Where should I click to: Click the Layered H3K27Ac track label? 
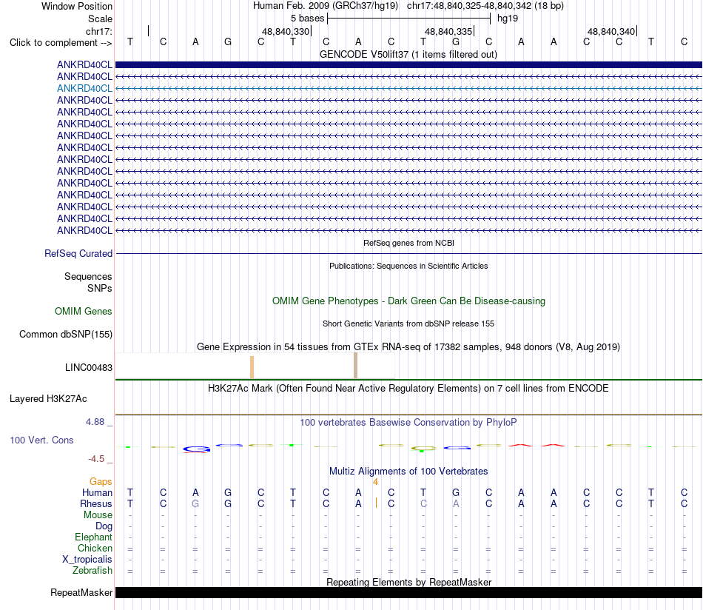coord(48,399)
